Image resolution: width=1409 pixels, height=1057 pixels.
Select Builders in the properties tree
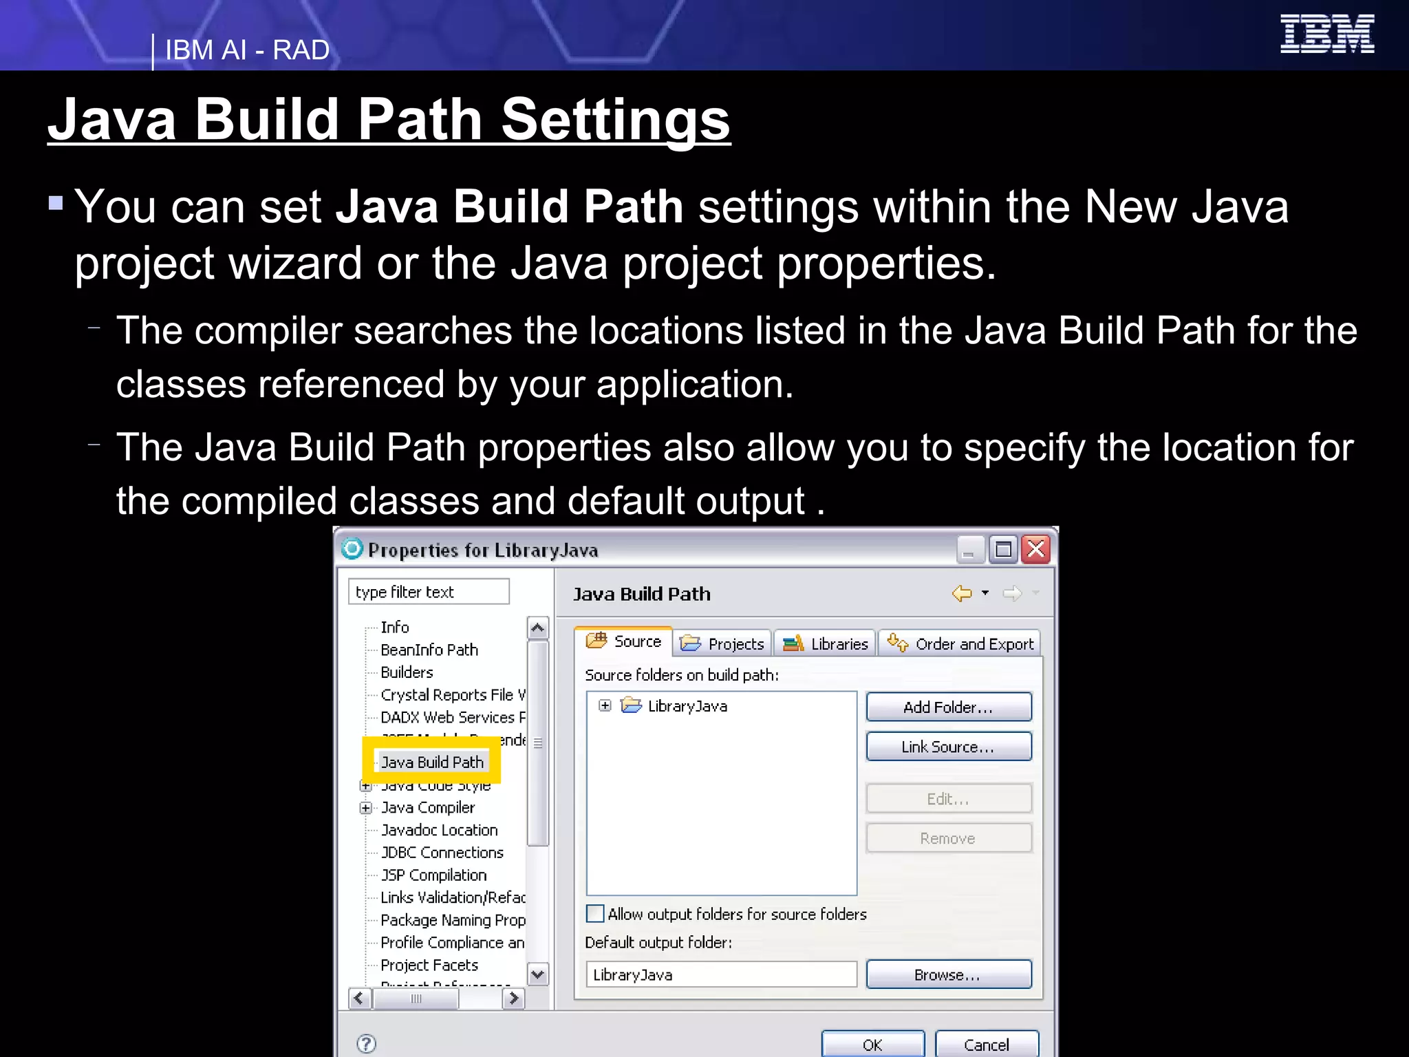[407, 672]
